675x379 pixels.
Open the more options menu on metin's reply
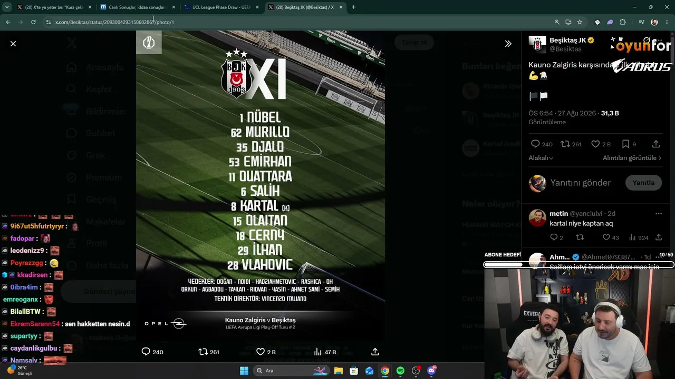coord(658,214)
